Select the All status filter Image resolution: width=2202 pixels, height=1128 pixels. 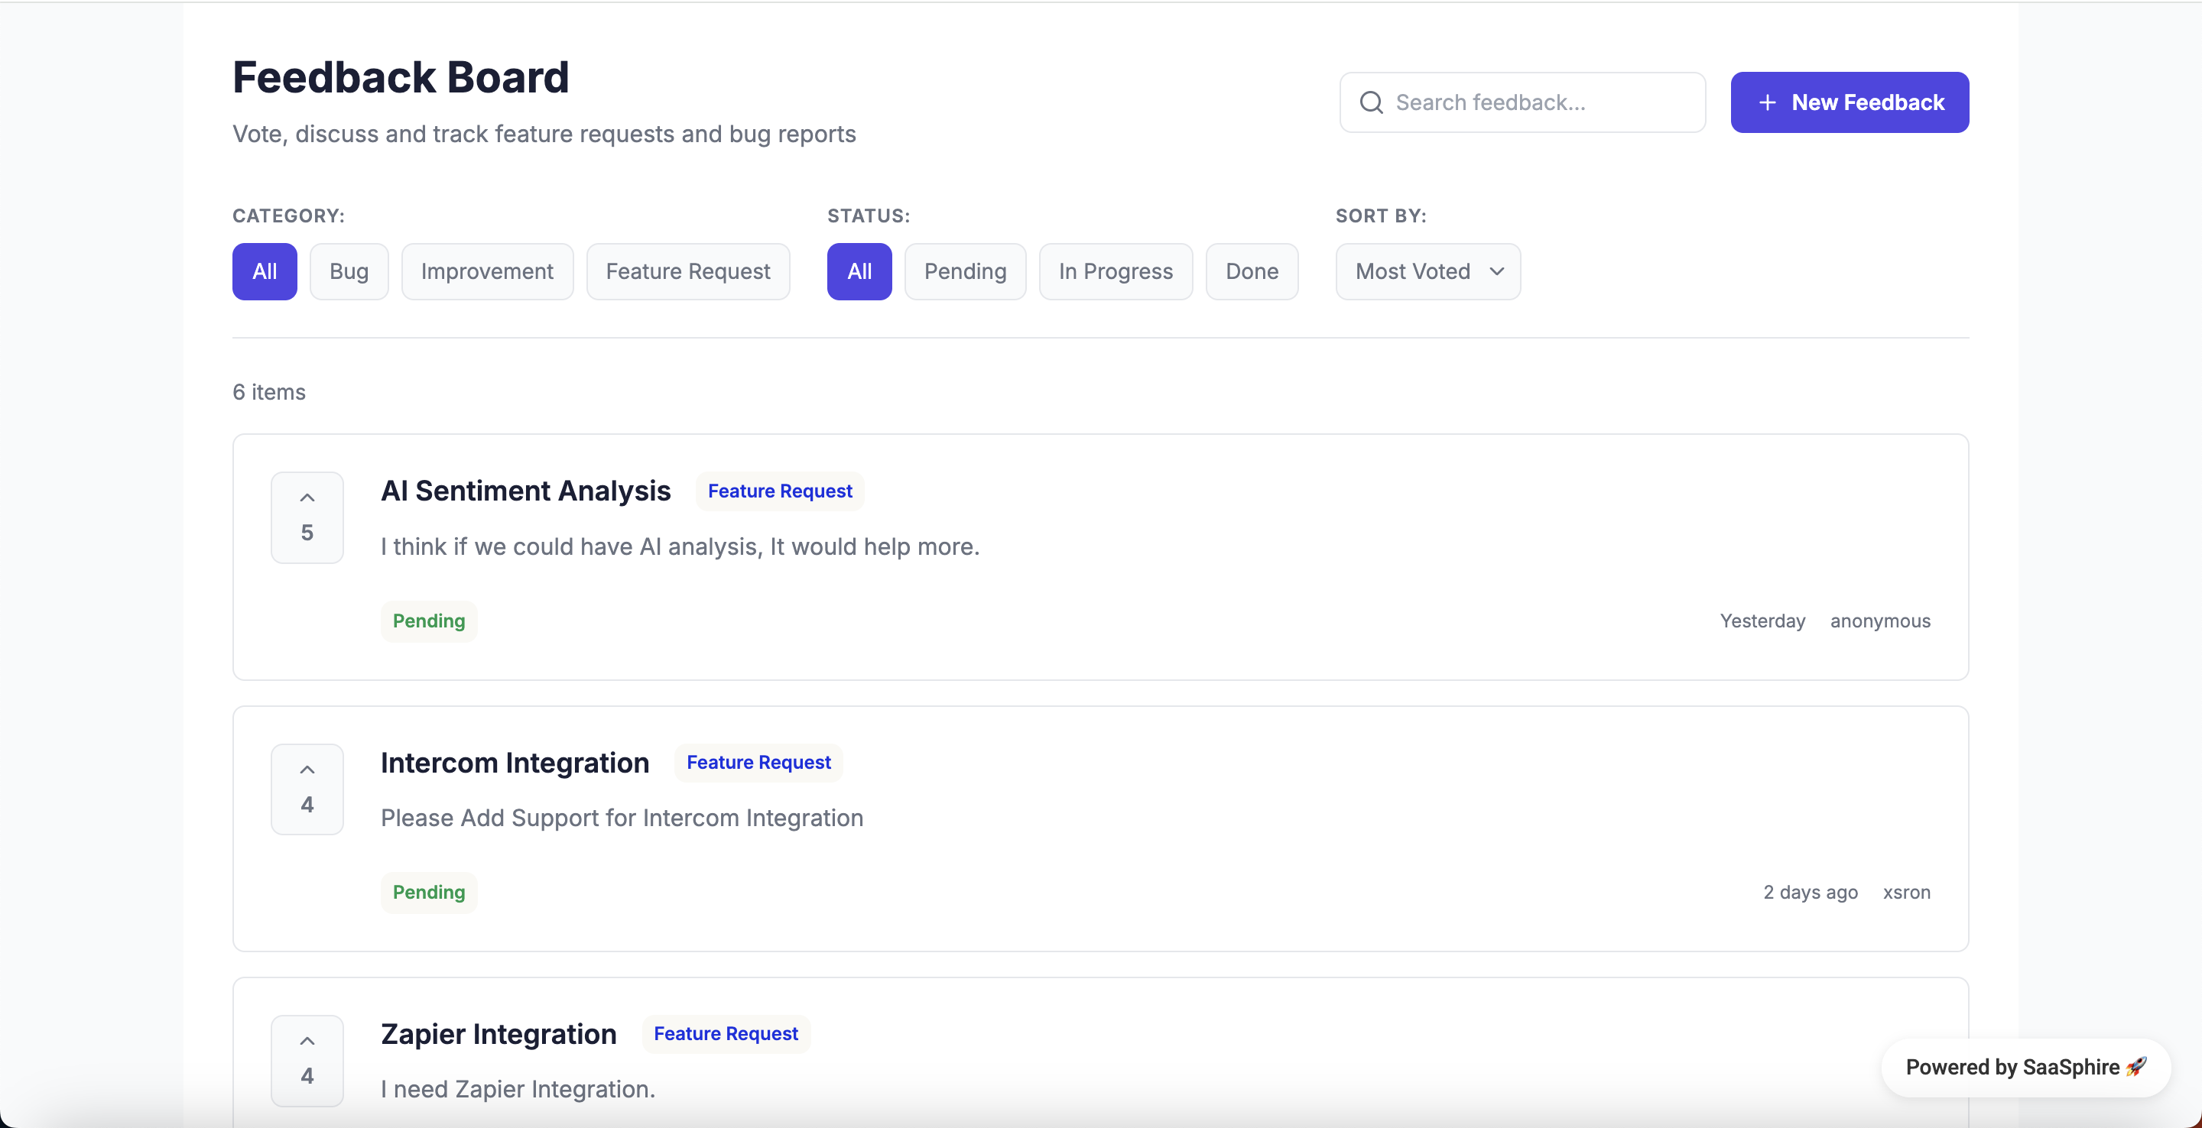coord(858,272)
